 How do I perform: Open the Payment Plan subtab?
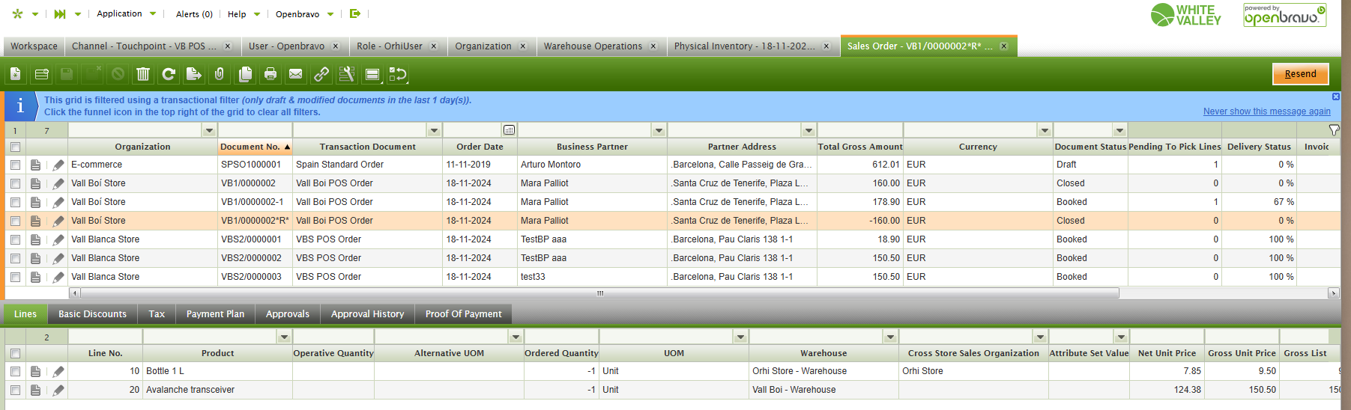tap(215, 314)
